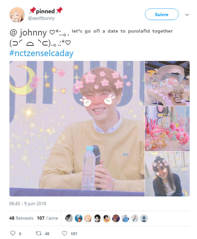197x239 pixels.
Task: Open the bottom-right girl selfie photo
Action: tap(167, 174)
